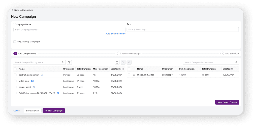Click COMP-landscape-20240607123427 name text
The height and width of the screenshot is (127, 255).
[37, 93]
